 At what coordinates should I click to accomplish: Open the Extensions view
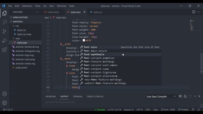tap(4, 50)
